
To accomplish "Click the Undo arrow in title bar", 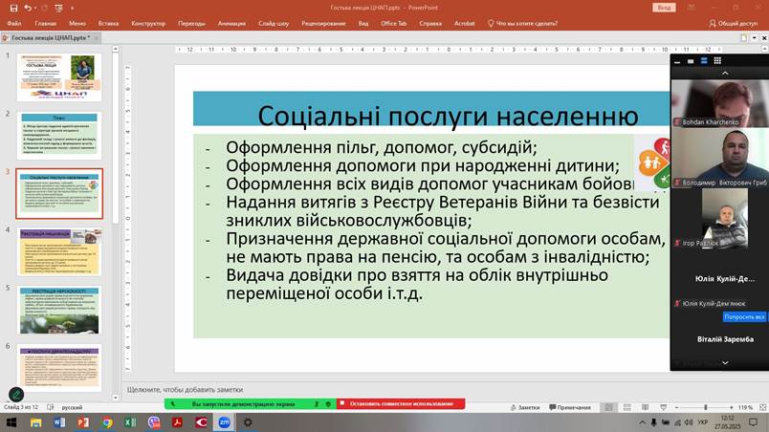I will [x=28, y=8].
